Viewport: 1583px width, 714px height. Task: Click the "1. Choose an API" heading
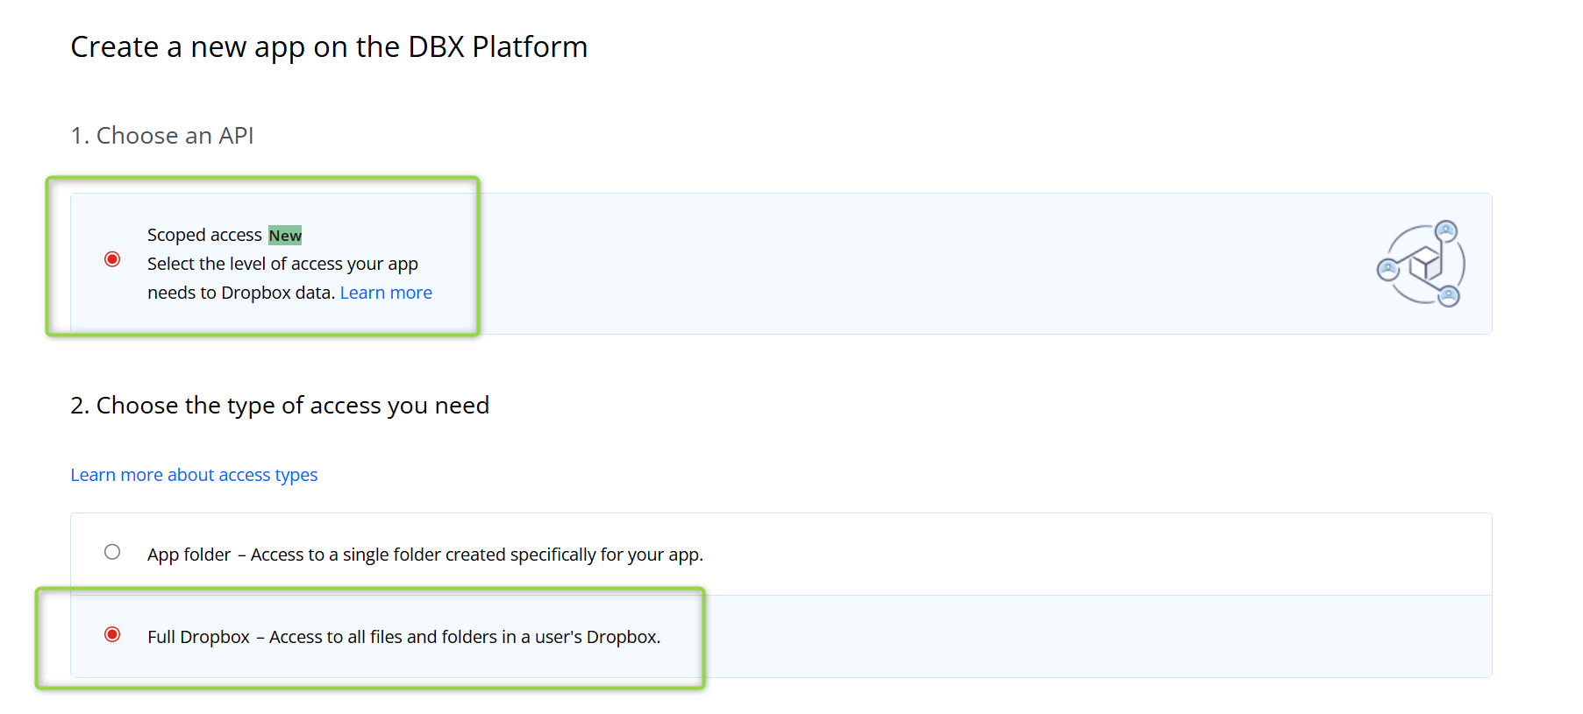pyautogui.click(x=162, y=136)
